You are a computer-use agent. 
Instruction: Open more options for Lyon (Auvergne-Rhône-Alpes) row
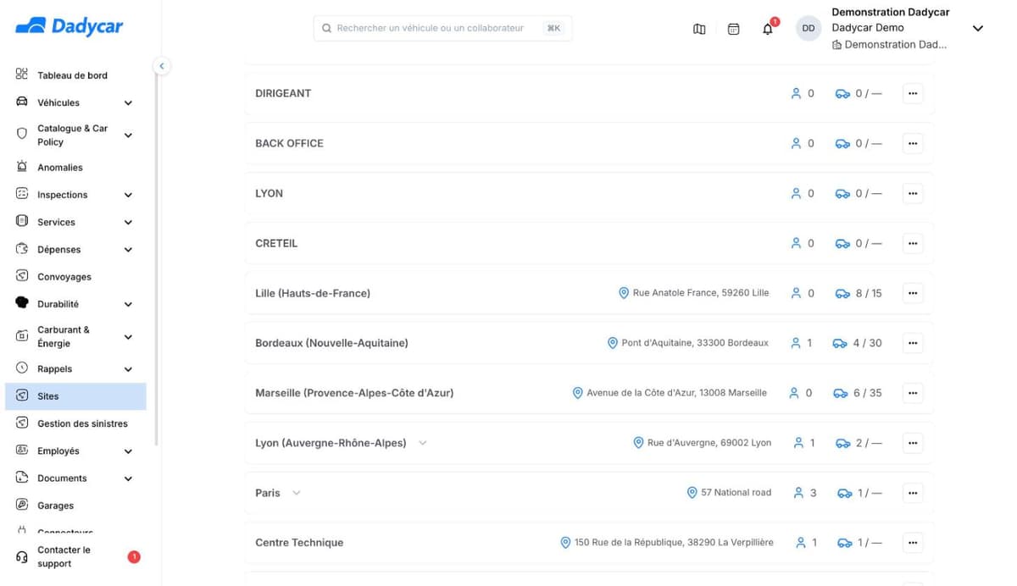pos(913,443)
